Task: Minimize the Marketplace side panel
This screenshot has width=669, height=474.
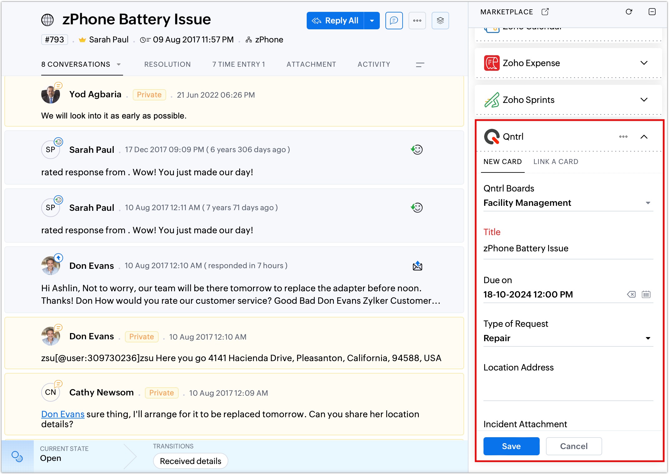Action: pyautogui.click(x=652, y=12)
